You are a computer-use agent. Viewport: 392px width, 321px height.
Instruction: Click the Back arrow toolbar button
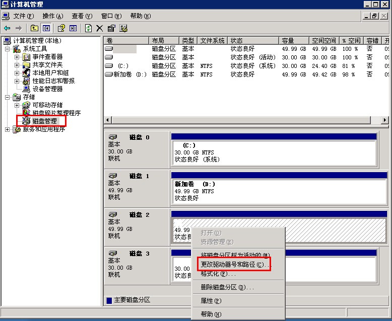pyautogui.click(x=7, y=28)
